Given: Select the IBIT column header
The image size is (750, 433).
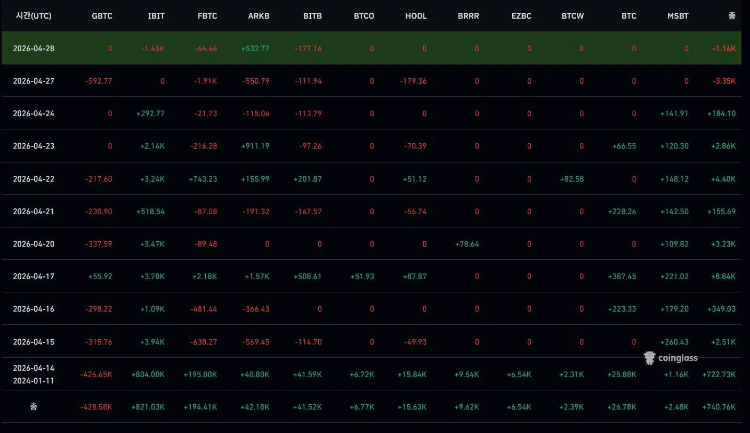Looking at the screenshot, I should pyautogui.click(x=156, y=16).
